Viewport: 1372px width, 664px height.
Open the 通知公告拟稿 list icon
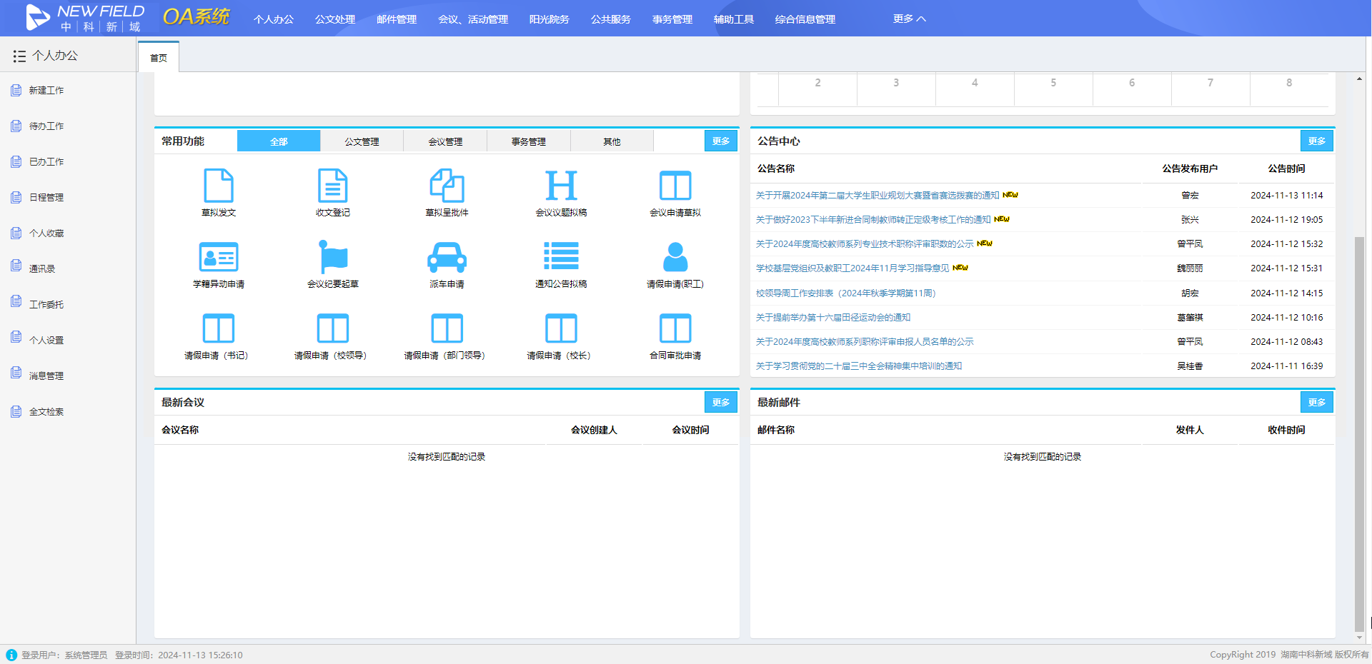click(x=561, y=257)
